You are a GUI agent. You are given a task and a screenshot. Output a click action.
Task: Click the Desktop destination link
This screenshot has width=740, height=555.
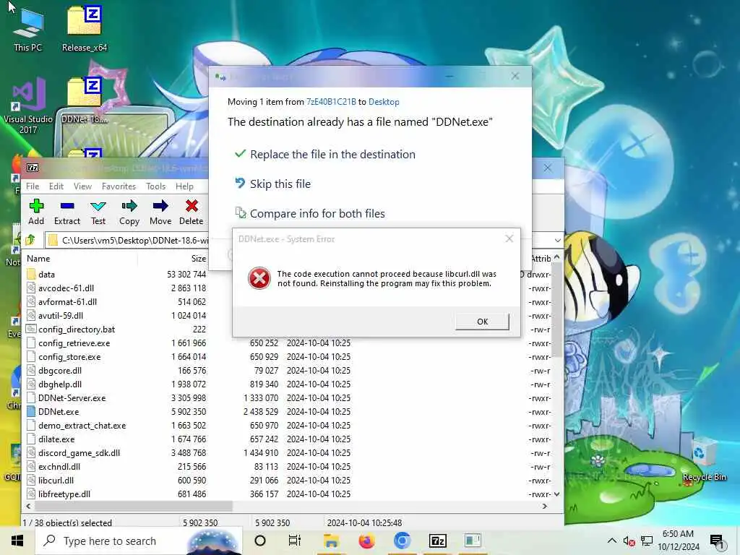384,102
